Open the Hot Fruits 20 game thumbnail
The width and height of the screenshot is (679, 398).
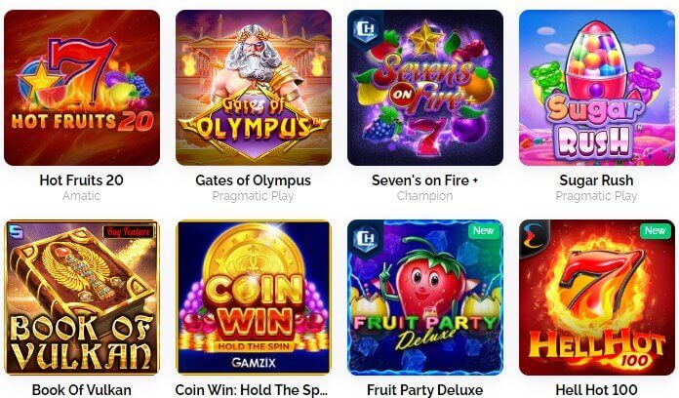82,88
